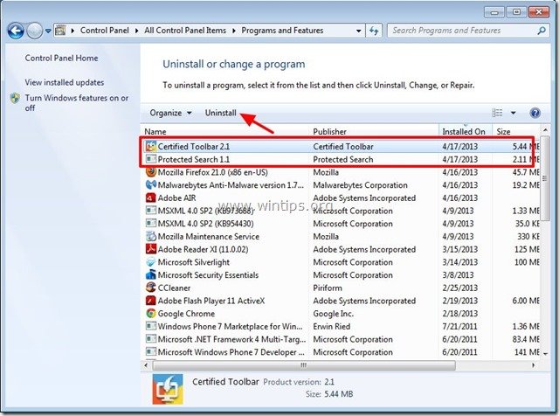559x416 pixels.
Task: Click the change view icon
Action: (497, 113)
